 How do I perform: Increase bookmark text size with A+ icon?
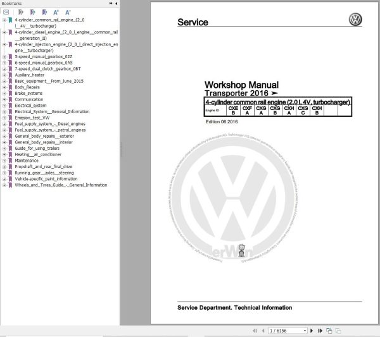tap(56, 12)
